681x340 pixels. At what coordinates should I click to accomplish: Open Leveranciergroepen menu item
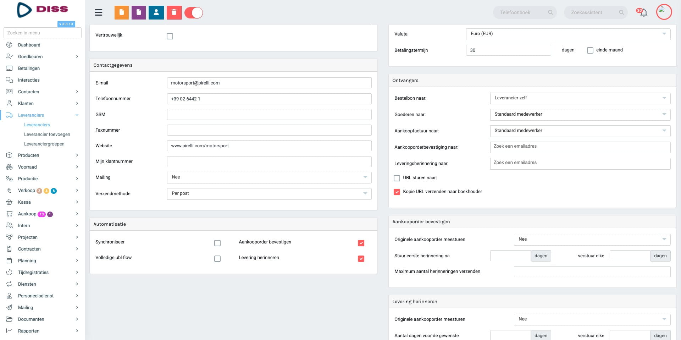(x=44, y=144)
